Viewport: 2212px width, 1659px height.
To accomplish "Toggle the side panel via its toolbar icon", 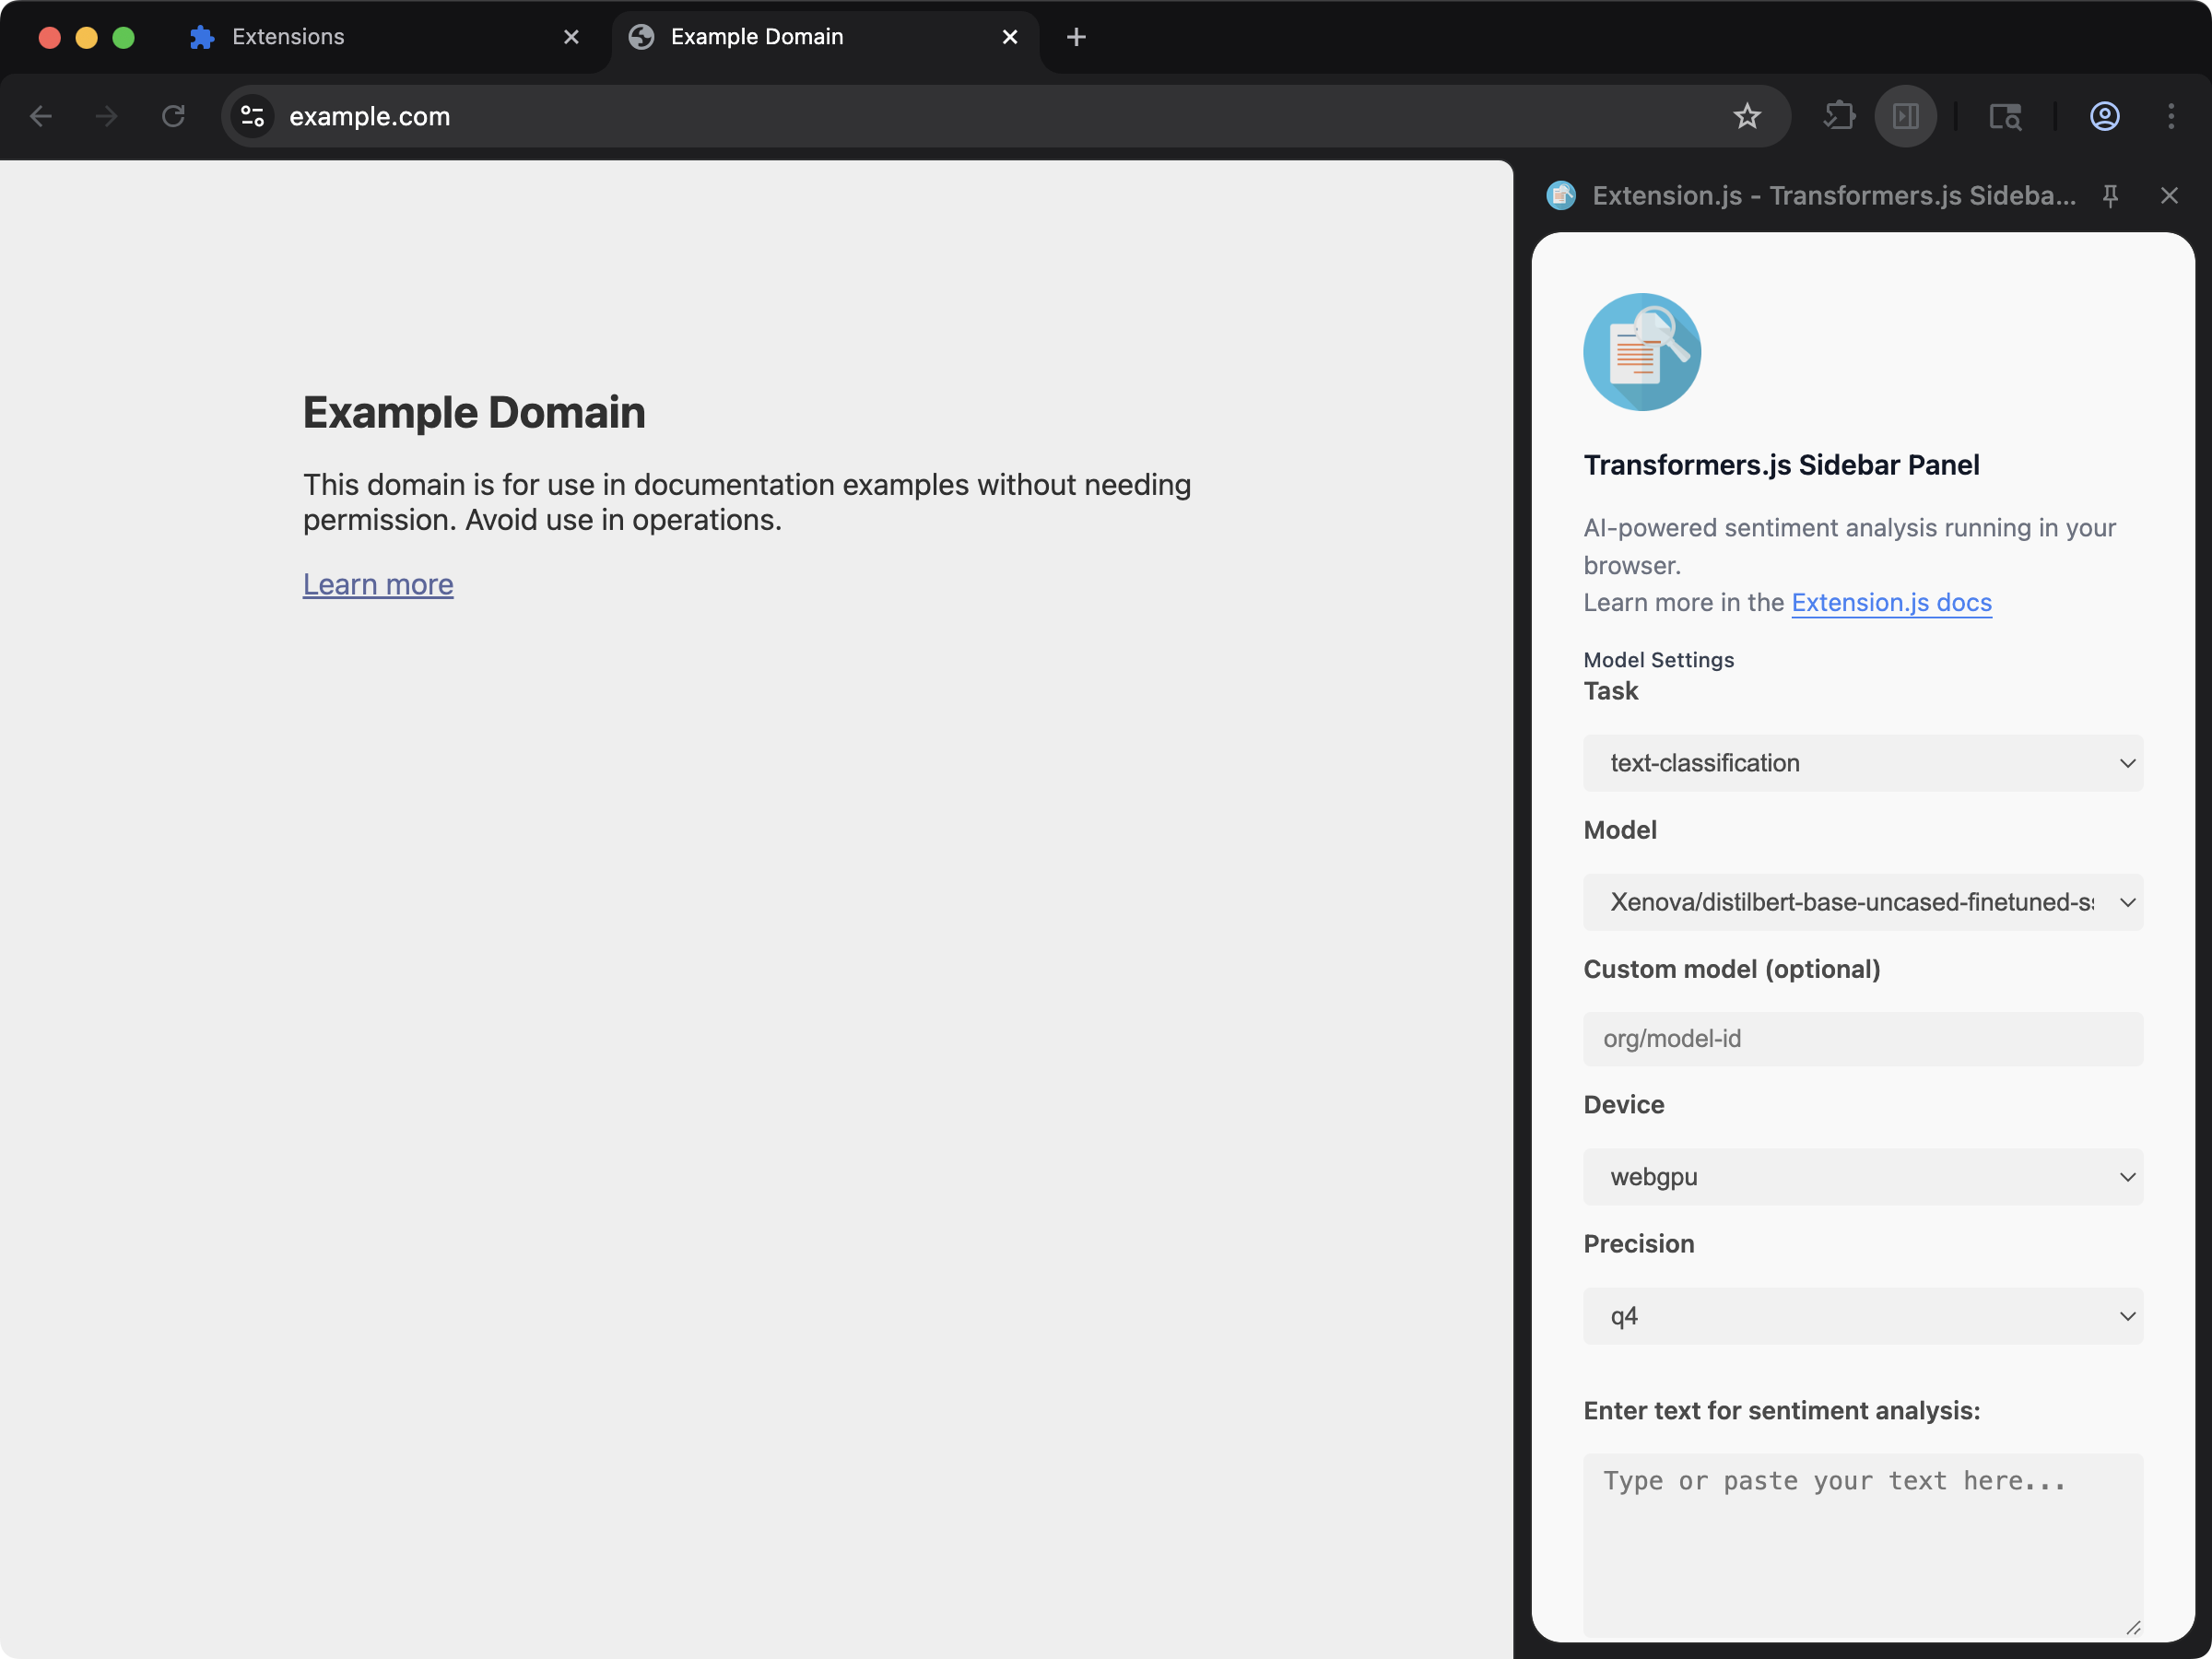I will pos(1905,116).
